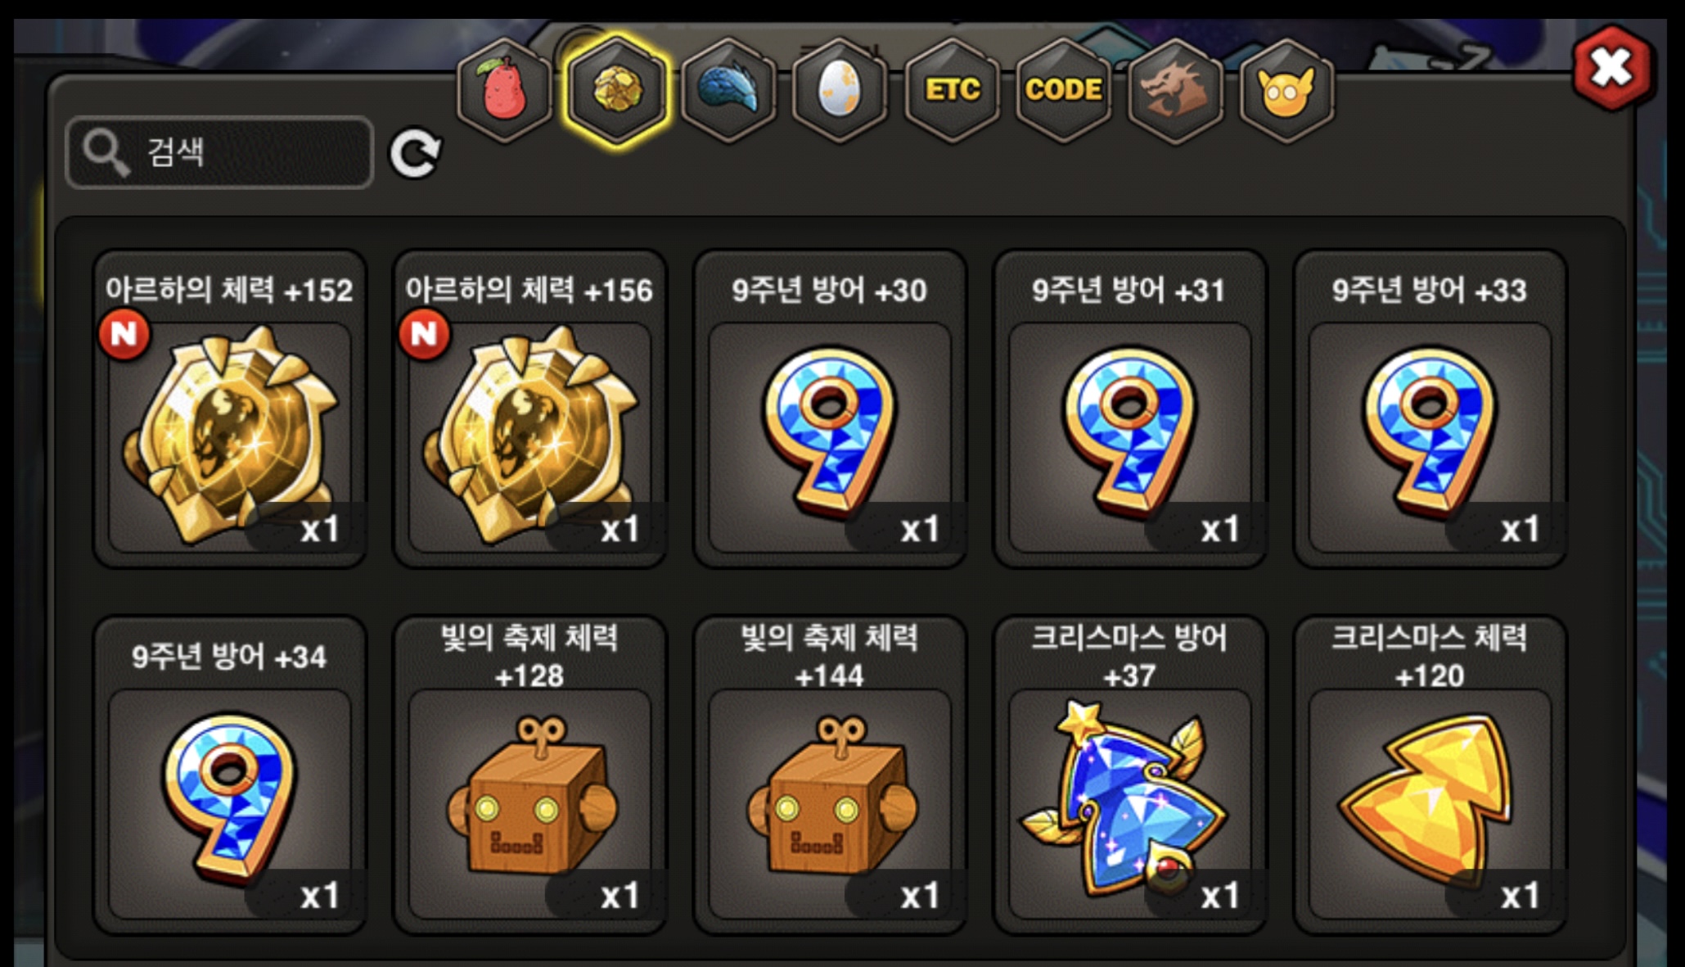Open the ETC category tab
Viewport: 1685px width, 967px height.
(x=952, y=90)
